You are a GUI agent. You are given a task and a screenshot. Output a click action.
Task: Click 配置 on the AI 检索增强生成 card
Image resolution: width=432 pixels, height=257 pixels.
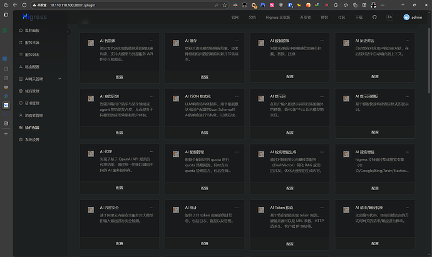(290, 188)
